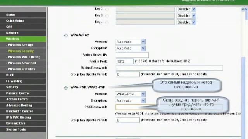248x139 pixels.
Task: Open Wireless Advanced submenu
Action: click(23, 63)
